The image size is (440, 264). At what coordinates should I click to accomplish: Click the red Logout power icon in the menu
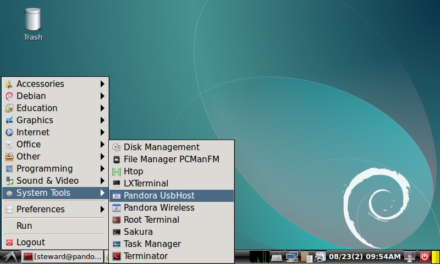pos(9,243)
